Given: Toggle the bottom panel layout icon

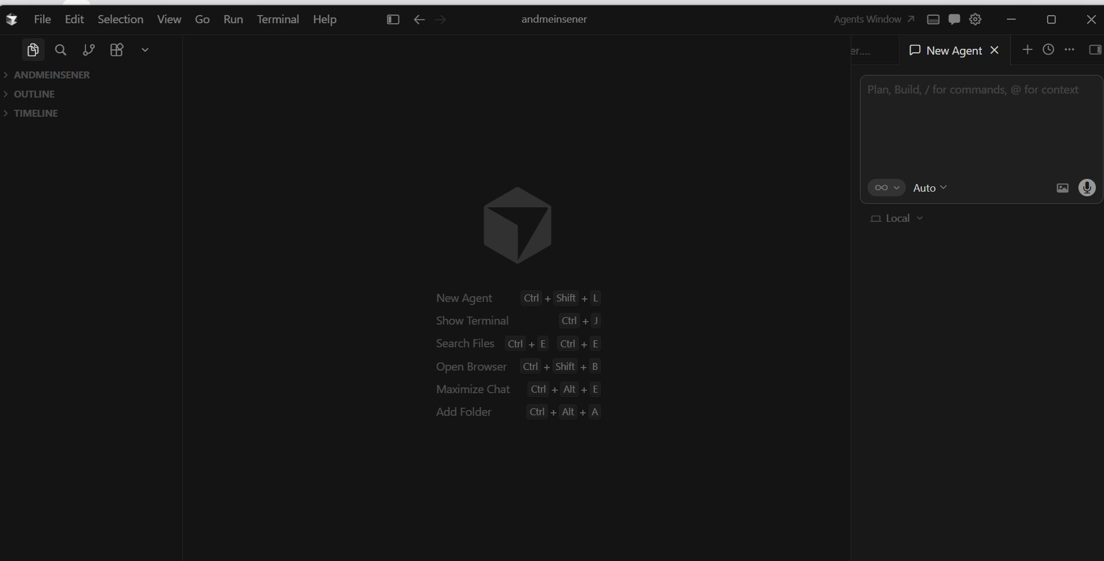Looking at the screenshot, I should click(x=933, y=19).
